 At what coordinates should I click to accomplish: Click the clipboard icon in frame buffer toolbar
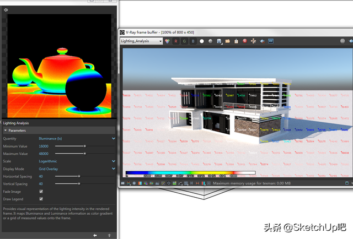[236, 41]
